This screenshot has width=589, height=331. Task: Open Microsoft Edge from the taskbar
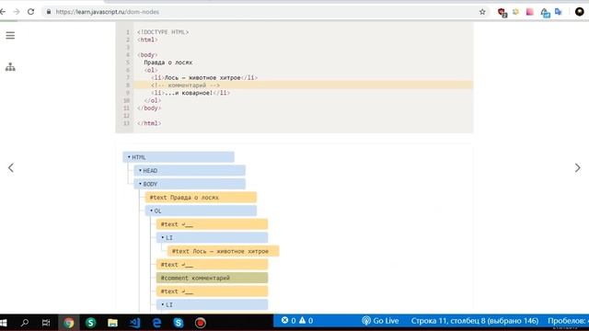click(156, 323)
